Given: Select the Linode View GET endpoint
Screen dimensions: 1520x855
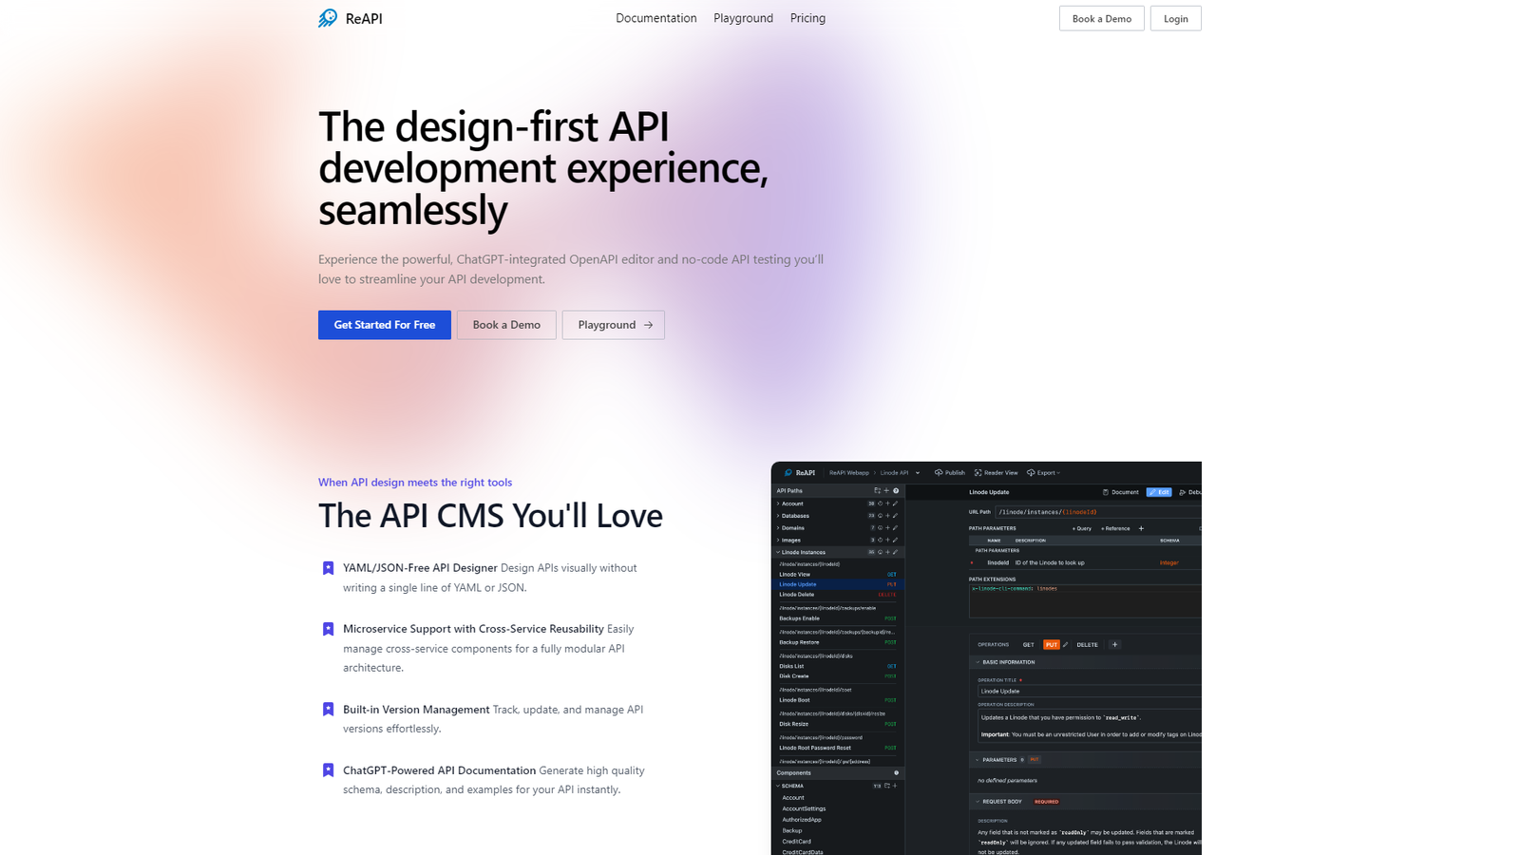Looking at the screenshot, I should [838, 574].
